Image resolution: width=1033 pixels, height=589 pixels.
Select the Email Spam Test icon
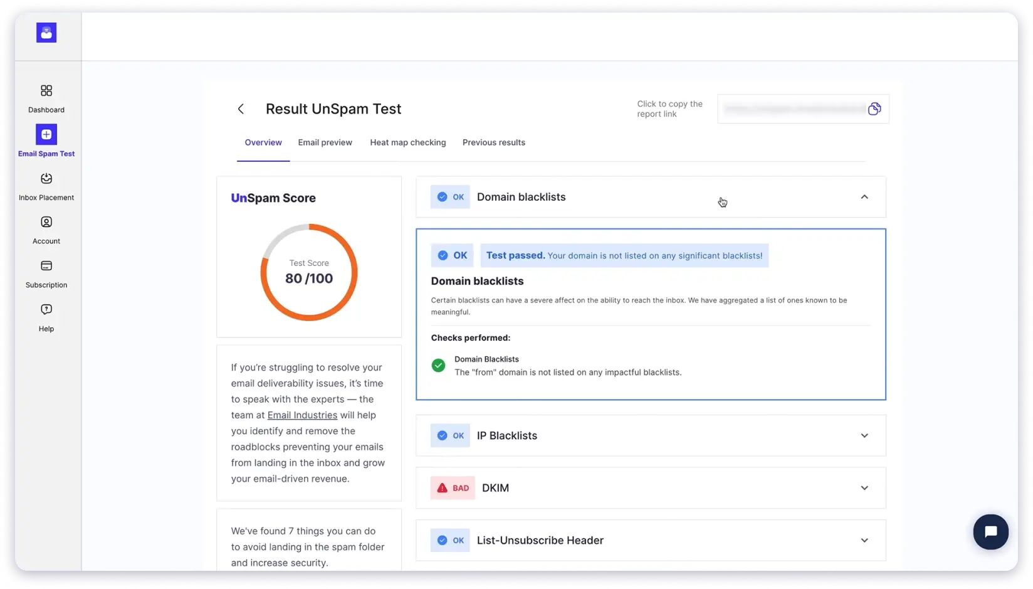pyautogui.click(x=46, y=134)
